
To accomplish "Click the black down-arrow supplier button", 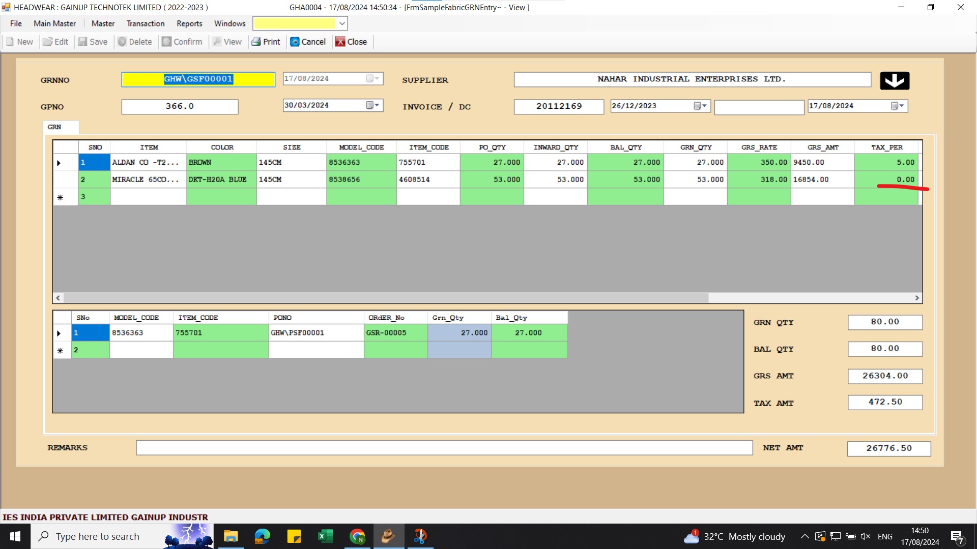I will coord(894,80).
